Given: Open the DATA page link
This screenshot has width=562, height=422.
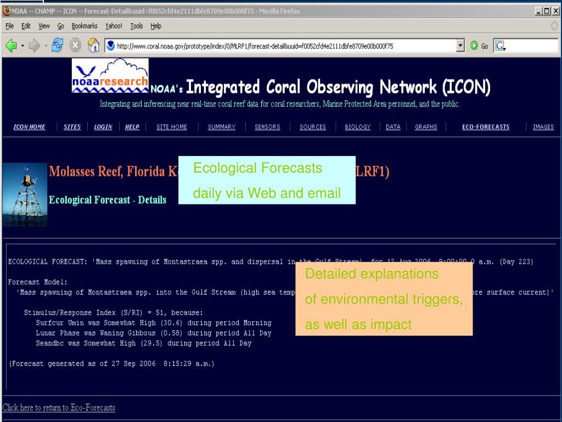Looking at the screenshot, I should [x=393, y=127].
